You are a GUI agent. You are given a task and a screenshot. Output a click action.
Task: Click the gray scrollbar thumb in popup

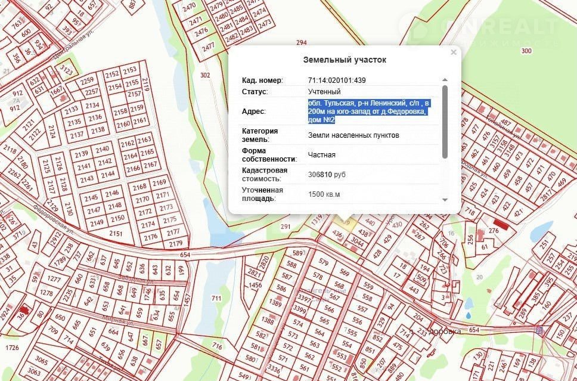click(445, 122)
